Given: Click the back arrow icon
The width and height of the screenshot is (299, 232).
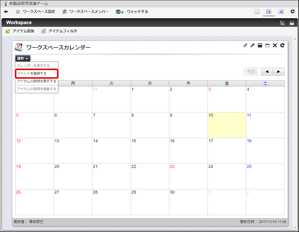Looking at the screenshot, I should click(6, 12).
